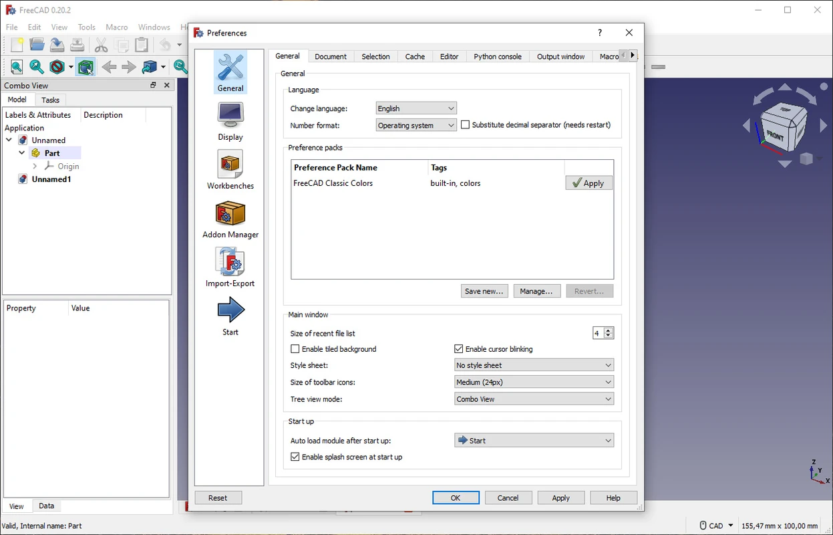Create a new document with the toolbar icon
Viewport: 833px width, 535px height.
coord(17,45)
